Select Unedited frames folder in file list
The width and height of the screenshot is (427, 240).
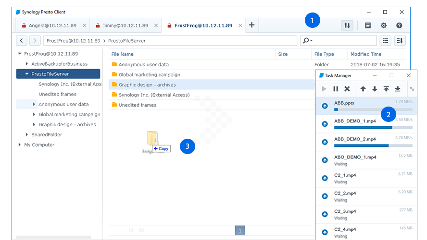(x=212, y=105)
